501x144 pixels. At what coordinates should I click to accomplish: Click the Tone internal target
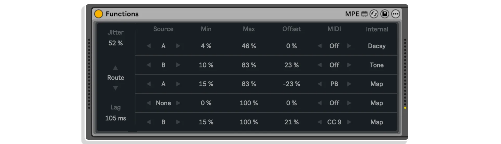[x=377, y=65]
